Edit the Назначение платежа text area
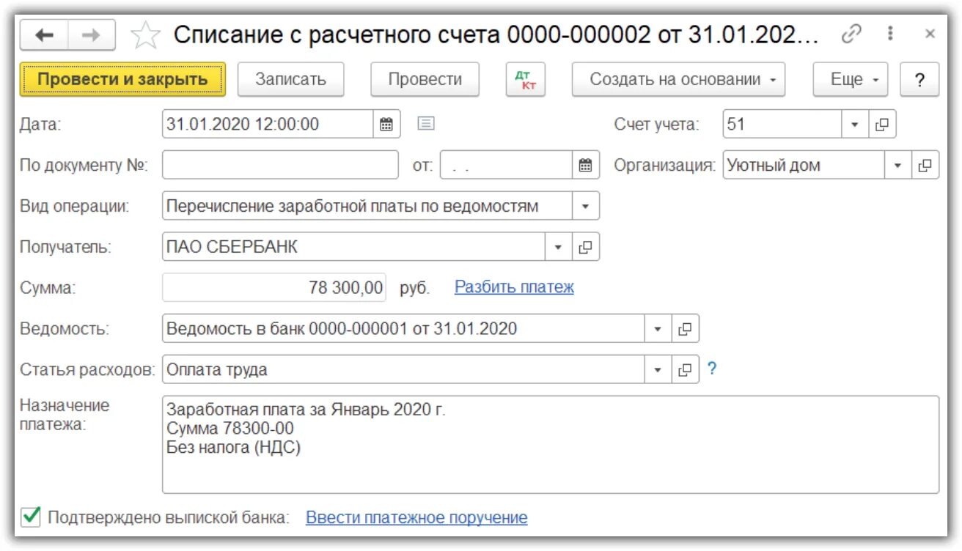 (x=550, y=445)
